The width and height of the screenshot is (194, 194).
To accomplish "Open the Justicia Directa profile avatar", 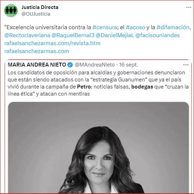I will coord(11,11).
